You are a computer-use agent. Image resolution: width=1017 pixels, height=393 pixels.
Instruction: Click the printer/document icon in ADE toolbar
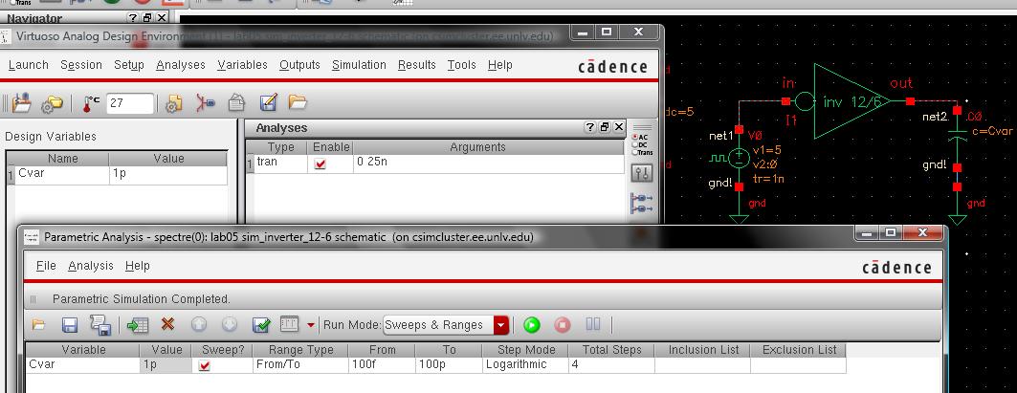236,103
